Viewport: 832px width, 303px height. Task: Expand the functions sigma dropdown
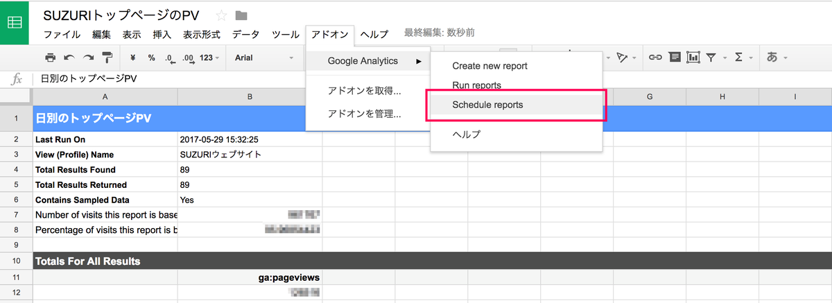coord(743,58)
